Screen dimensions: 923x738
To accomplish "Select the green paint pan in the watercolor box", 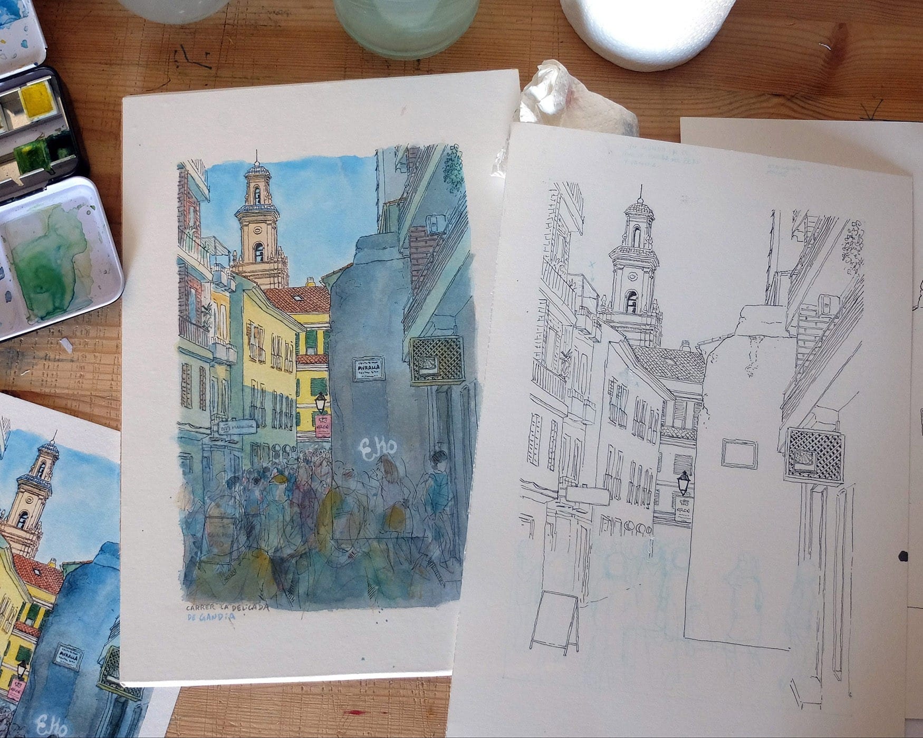I will pyautogui.click(x=33, y=155).
